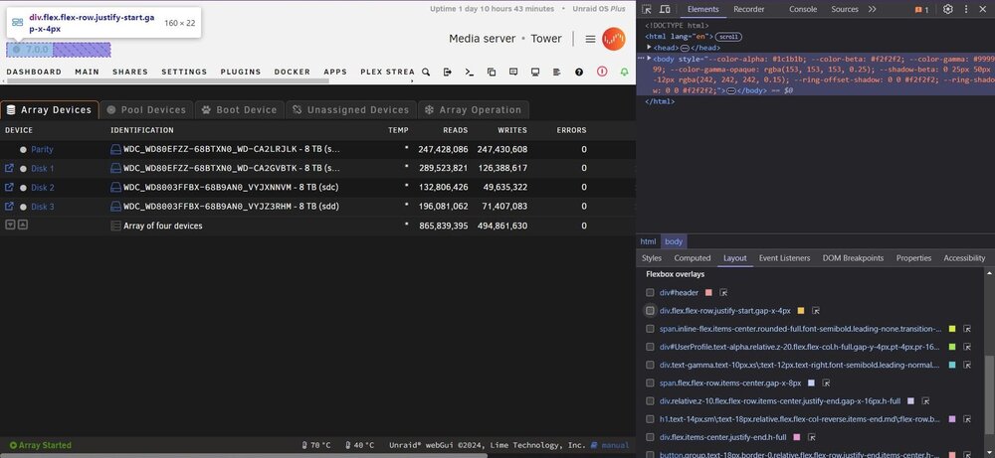Open the PLUGINS menu page
The height and width of the screenshot is (458, 995).
241,73
